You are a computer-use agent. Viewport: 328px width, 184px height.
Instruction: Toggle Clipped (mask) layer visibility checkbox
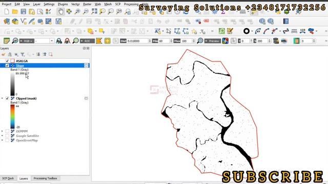click(7, 98)
